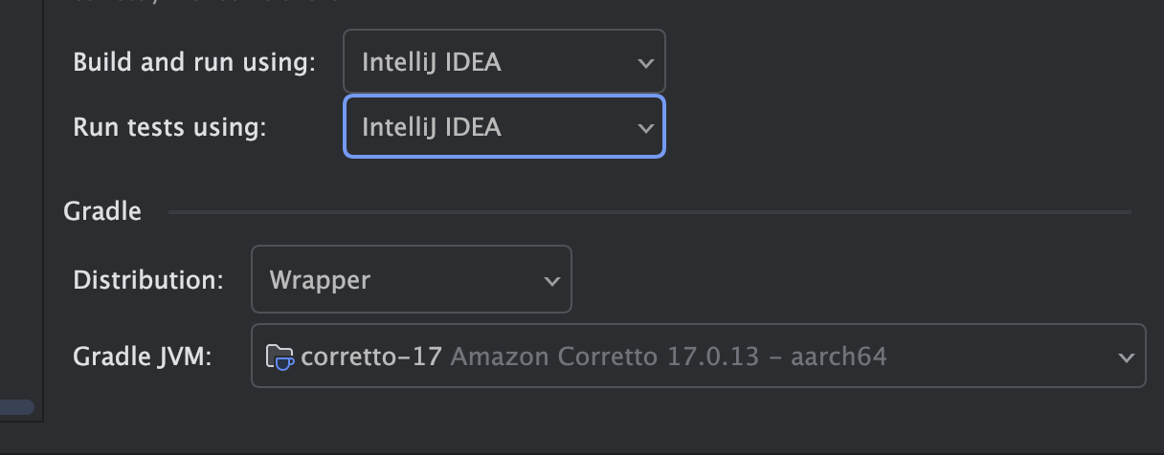Click the "corretto-17" JDK name
Image resolution: width=1164 pixels, height=455 pixels.
pyautogui.click(x=371, y=357)
